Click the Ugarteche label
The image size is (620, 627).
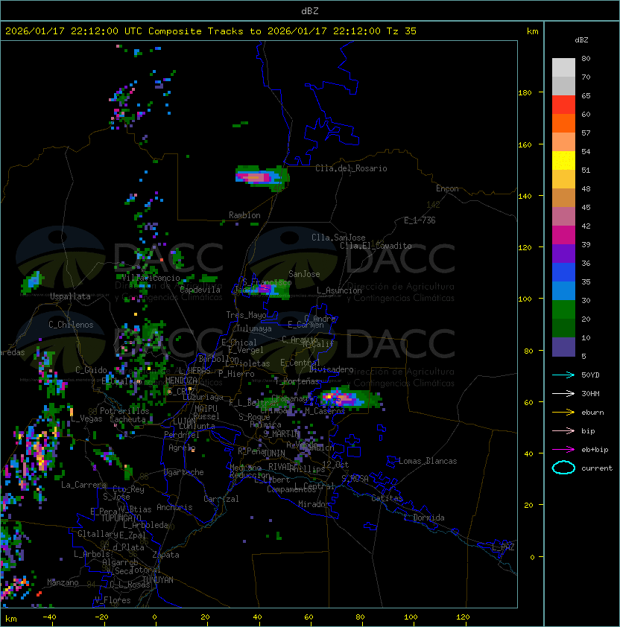click(184, 472)
